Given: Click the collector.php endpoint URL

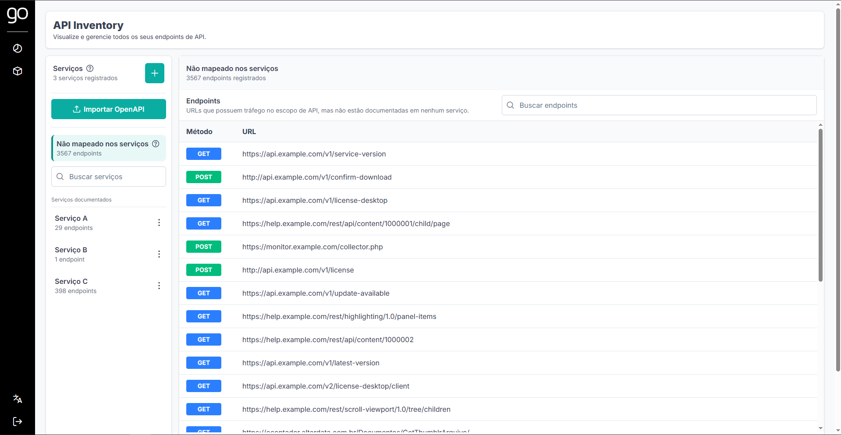Looking at the screenshot, I should coord(312,247).
